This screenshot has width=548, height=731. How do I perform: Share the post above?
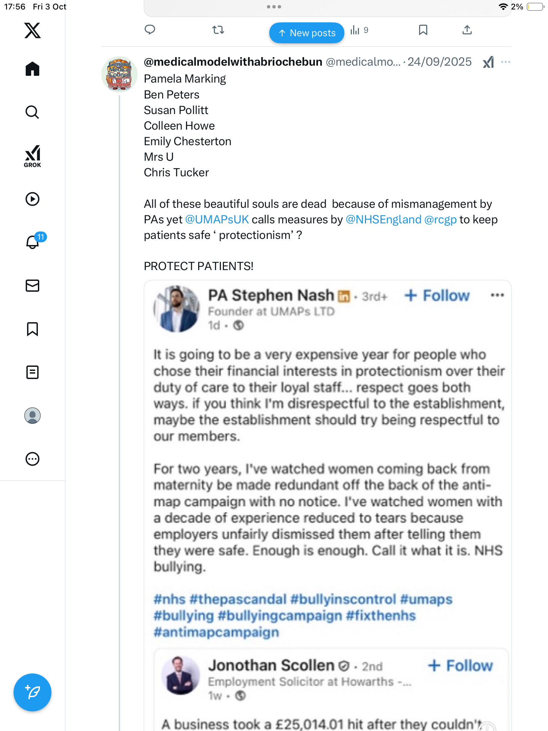point(467,30)
